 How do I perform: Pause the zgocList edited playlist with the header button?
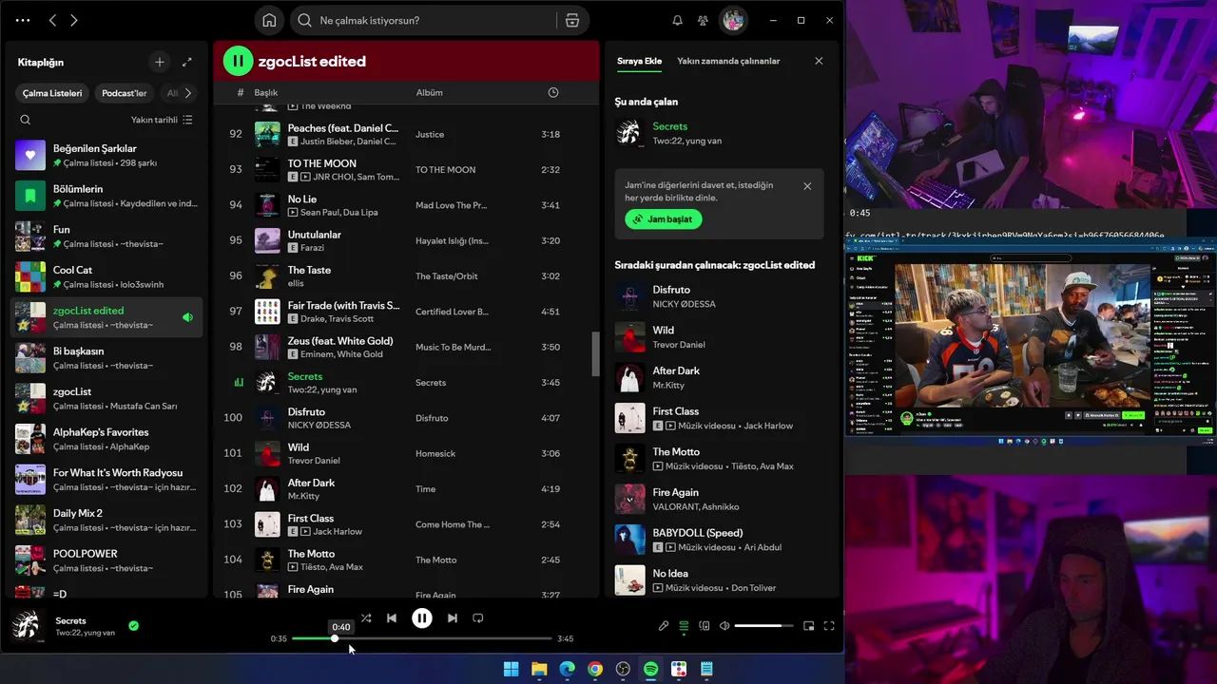tap(239, 61)
